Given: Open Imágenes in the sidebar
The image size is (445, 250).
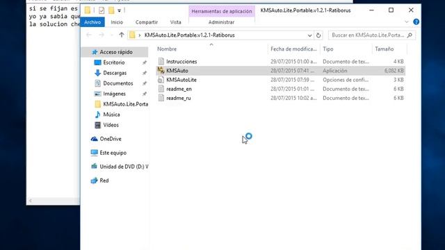Looking at the screenshot, I should (x=114, y=94).
